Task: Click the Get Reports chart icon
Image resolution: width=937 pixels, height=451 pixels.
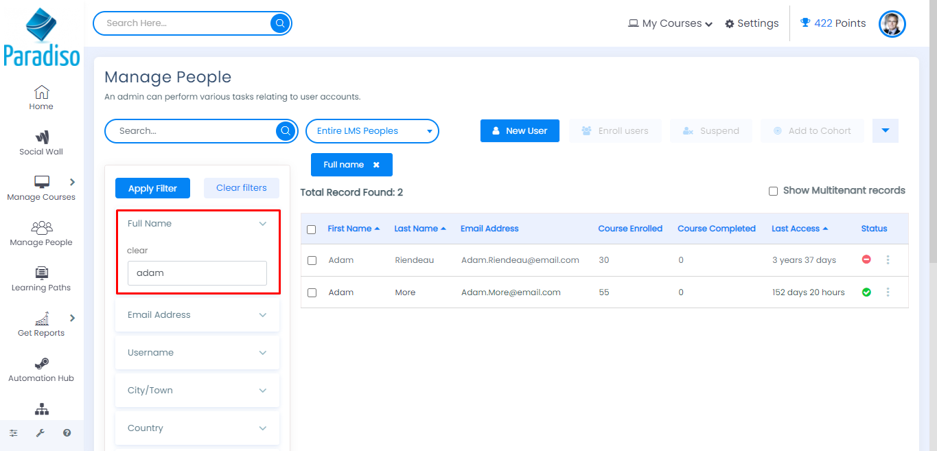Action: 41,319
